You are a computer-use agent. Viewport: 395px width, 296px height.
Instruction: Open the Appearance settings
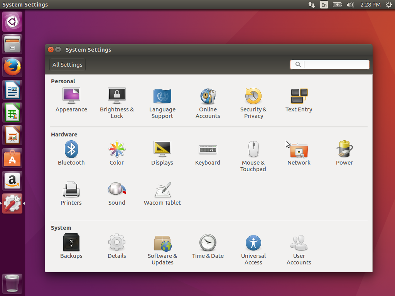click(71, 100)
